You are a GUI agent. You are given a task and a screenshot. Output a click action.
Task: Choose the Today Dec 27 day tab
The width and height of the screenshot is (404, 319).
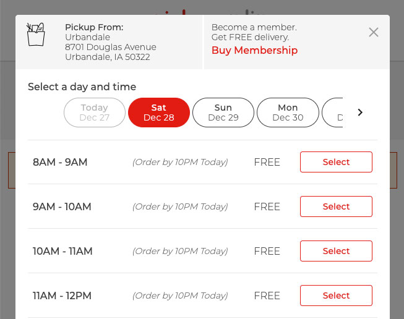coord(95,113)
